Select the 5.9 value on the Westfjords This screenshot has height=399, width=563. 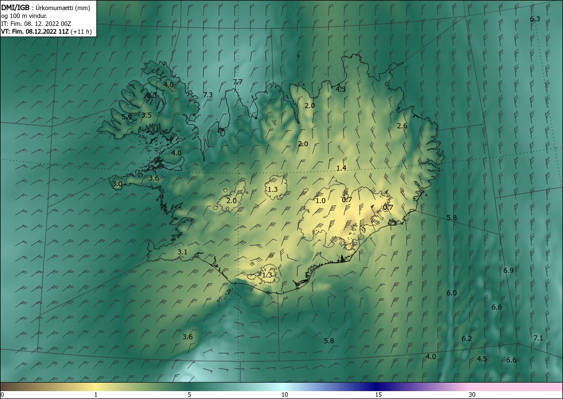[x=127, y=116]
